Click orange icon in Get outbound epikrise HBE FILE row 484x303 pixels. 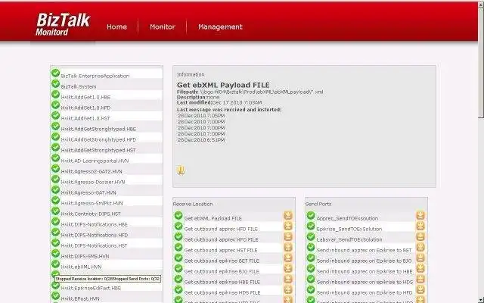coord(288,279)
